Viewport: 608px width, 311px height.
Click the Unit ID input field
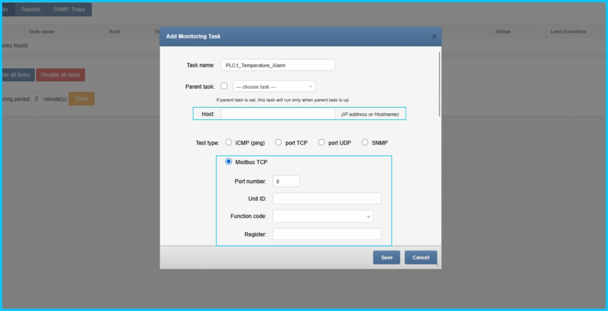pyautogui.click(x=326, y=198)
